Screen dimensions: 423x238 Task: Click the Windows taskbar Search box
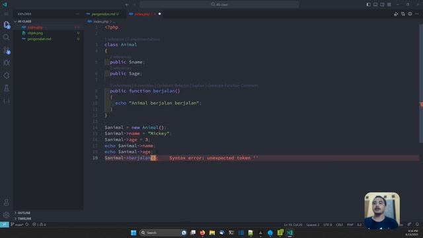[x=163, y=233]
